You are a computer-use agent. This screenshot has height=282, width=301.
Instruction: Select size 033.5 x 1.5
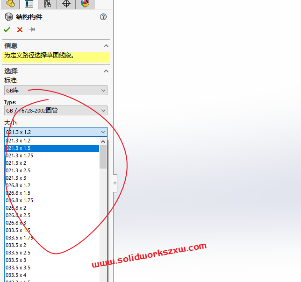(52, 231)
